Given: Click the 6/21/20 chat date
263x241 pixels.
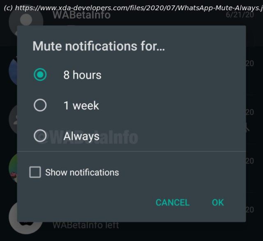Looking at the screenshot, I should pyautogui.click(x=240, y=15).
